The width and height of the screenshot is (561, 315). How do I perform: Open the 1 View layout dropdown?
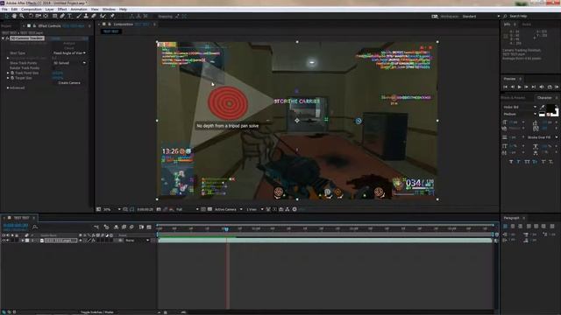pyautogui.click(x=255, y=209)
